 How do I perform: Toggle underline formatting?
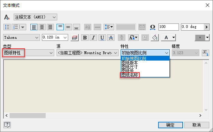(x=102, y=37)
